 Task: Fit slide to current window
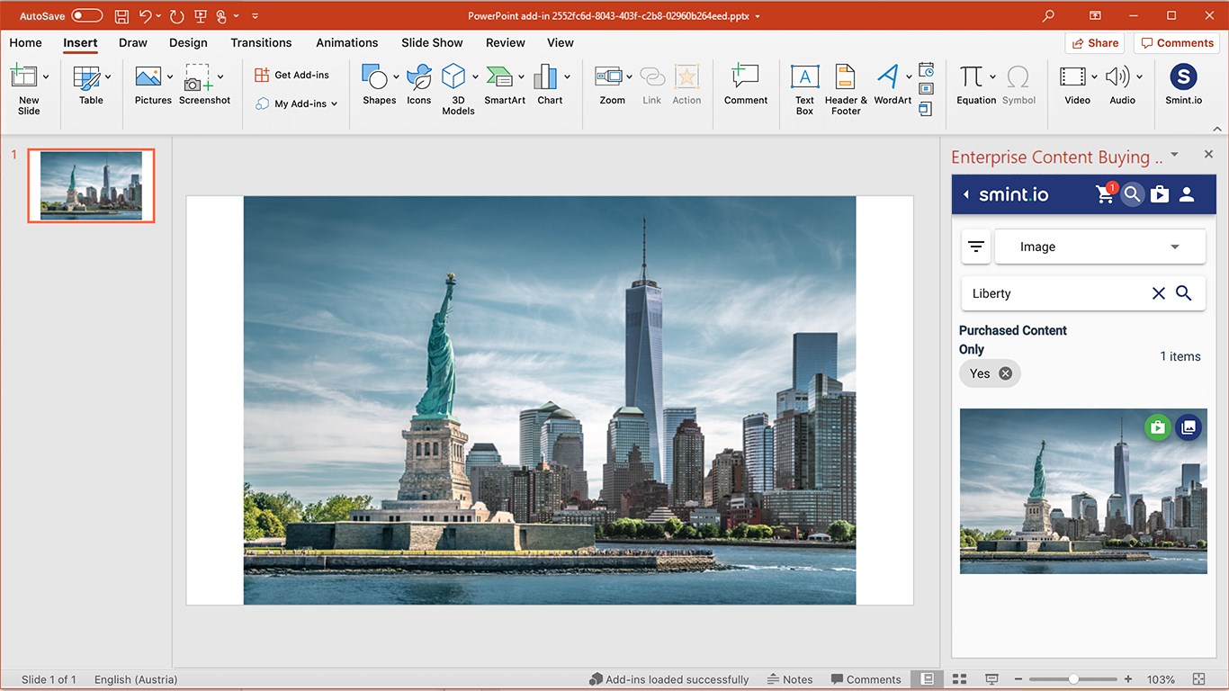(x=1198, y=679)
